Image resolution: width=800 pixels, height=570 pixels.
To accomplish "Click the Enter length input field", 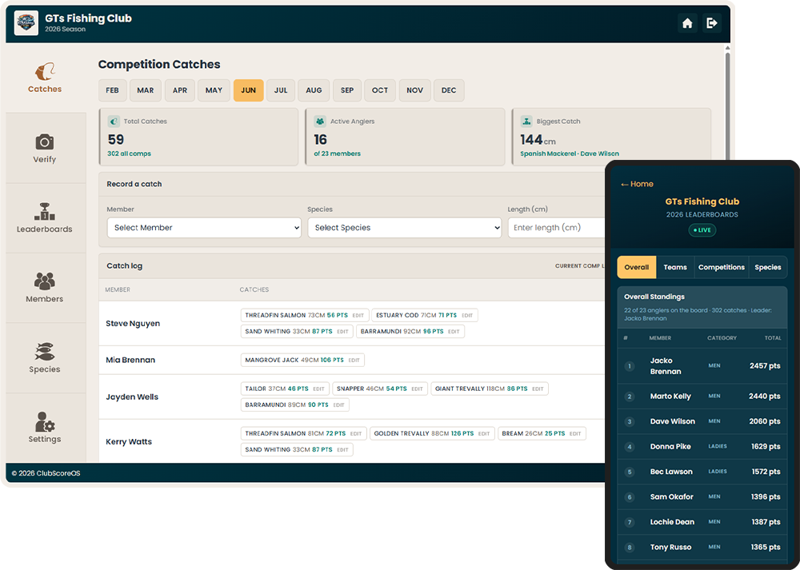I will (556, 227).
